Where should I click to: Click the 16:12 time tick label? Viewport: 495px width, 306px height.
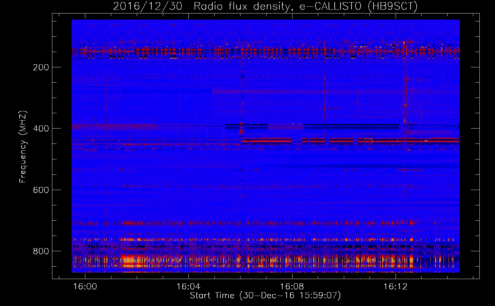pyautogui.click(x=396, y=286)
